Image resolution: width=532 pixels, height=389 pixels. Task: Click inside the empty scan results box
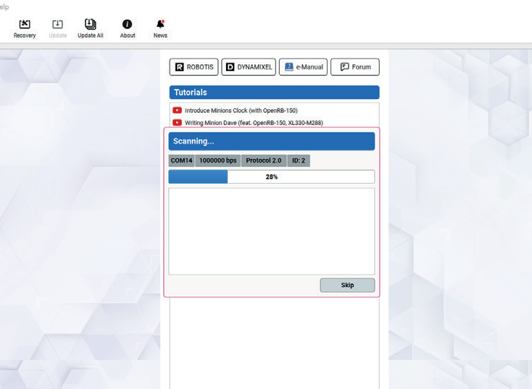click(271, 231)
